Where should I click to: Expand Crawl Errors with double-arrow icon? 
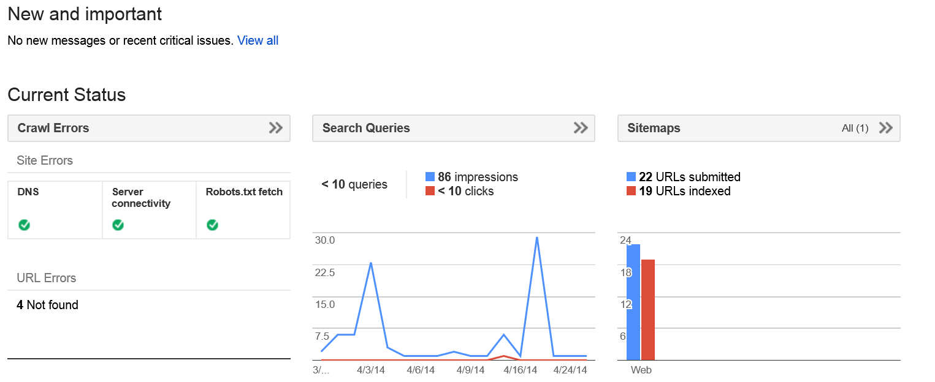(x=276, y=128)
